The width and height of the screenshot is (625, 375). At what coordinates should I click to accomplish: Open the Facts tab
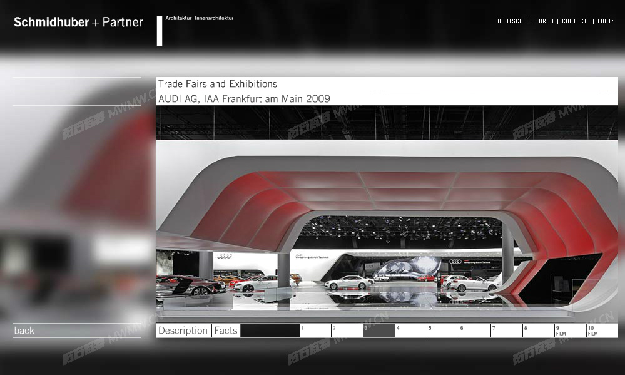[x=226, y=331]
